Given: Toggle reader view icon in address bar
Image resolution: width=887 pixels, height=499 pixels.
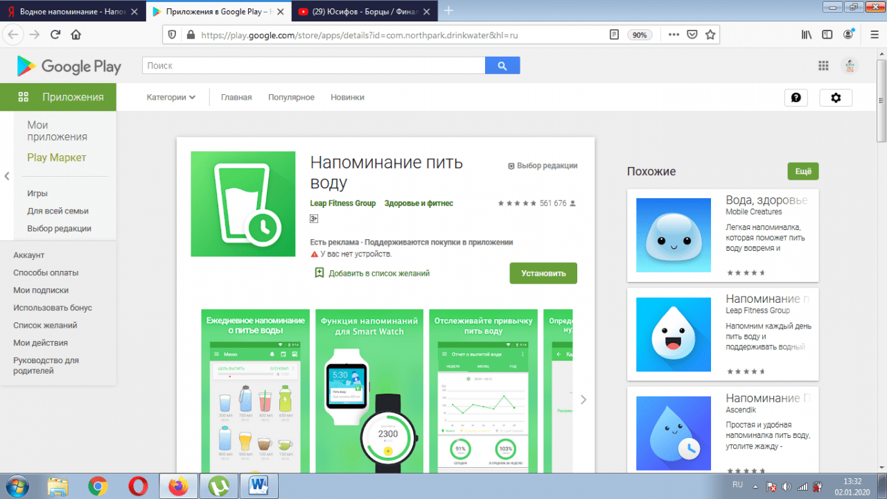Looking at the screenshot, I should click(x=613, y=35).
